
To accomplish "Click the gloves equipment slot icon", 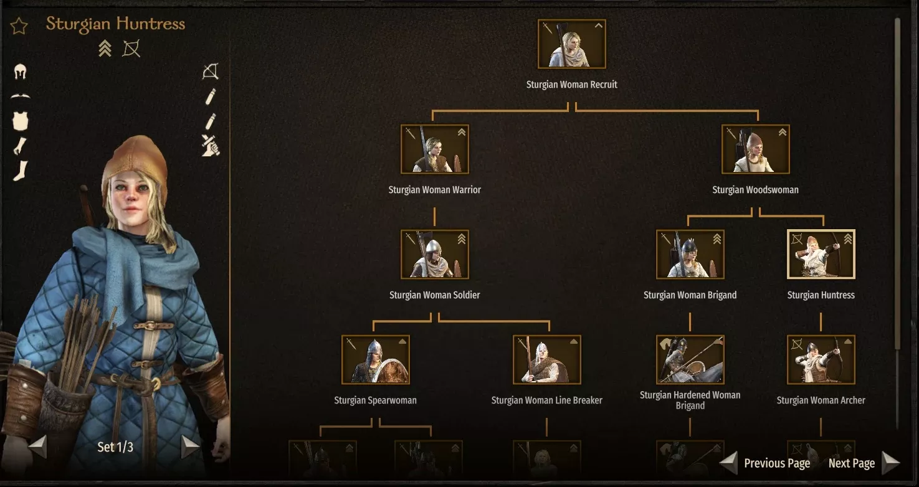I will tap(20, 146).
